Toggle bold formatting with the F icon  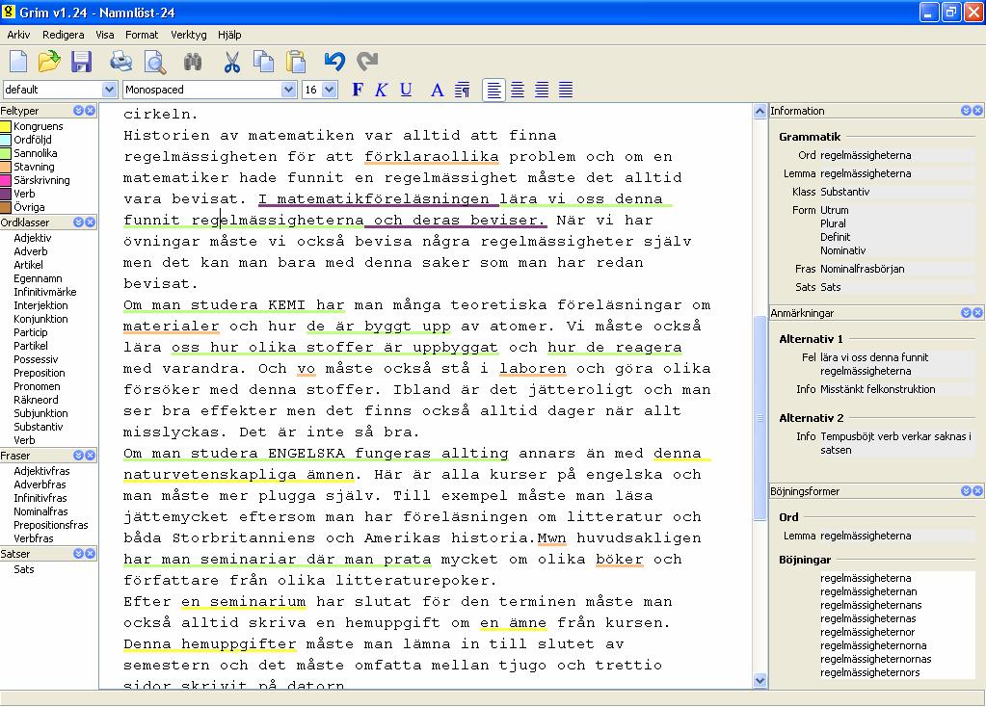coord(358,90)
